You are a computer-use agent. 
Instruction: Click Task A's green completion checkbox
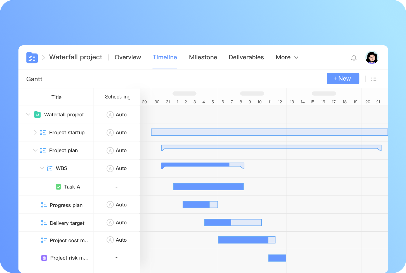[58, 187]
